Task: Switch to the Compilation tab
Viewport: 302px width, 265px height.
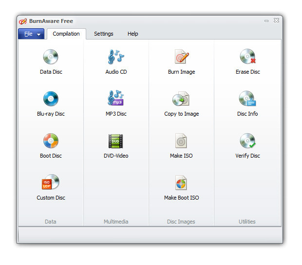Action: click(66, 34)
